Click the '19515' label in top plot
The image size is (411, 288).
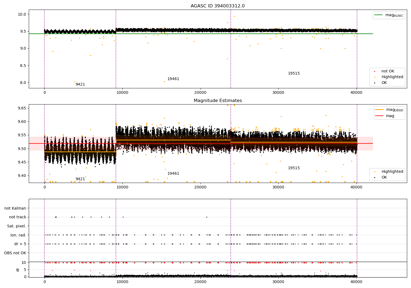click(294, 73)
